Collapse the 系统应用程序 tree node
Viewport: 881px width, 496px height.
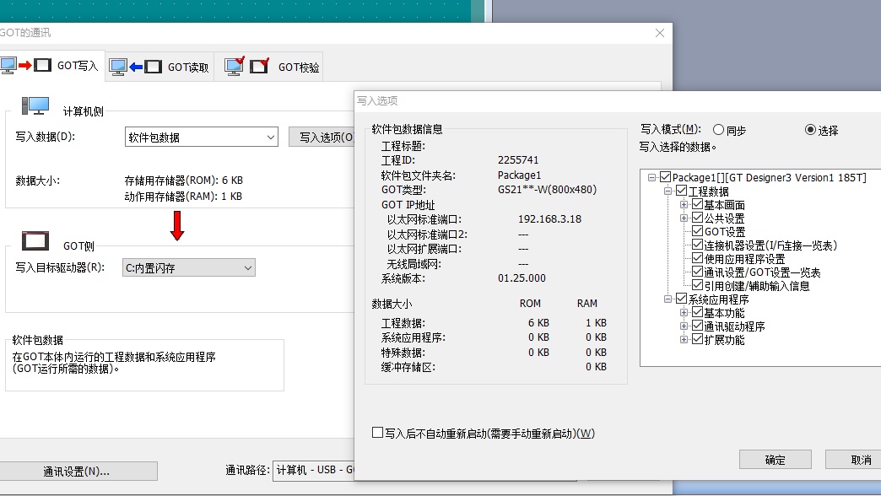[669, 299]
